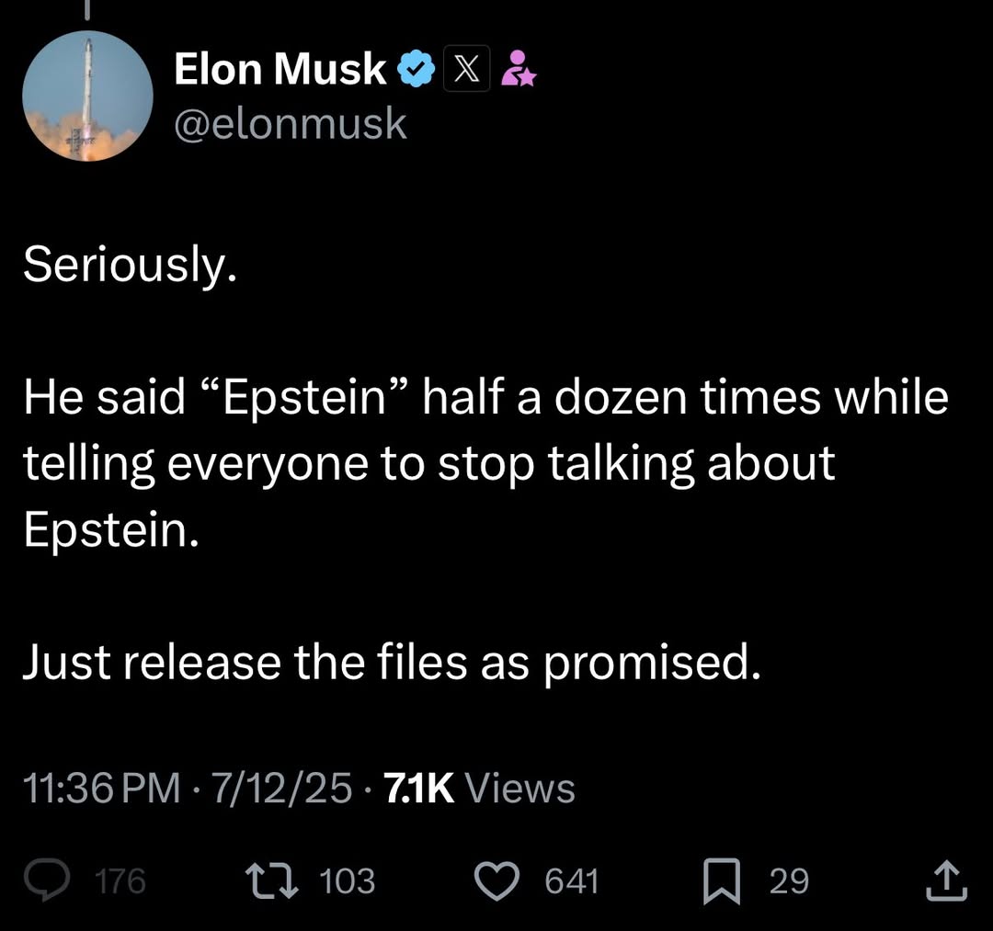This screenshot has width=993, height=931.
Task: Click the reply speech bubble icon
Action: pyautogui.click(x=47, y=880)
